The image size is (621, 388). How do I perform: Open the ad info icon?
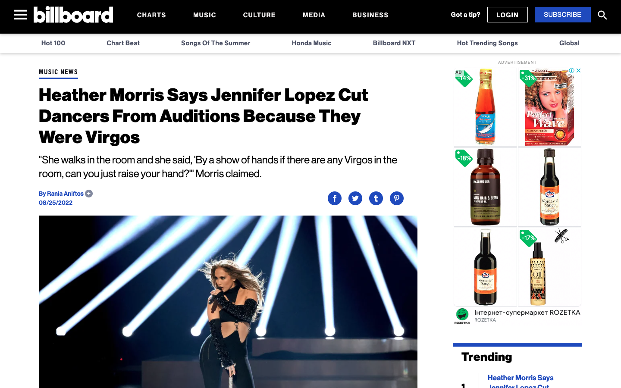[572, 70]
